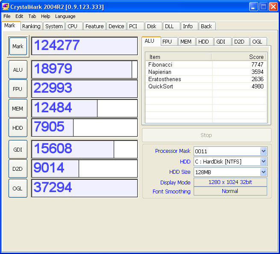Expand the HDD drive dropdown
The width and height of the screenshot is (280, 254).
click(264, 162)
